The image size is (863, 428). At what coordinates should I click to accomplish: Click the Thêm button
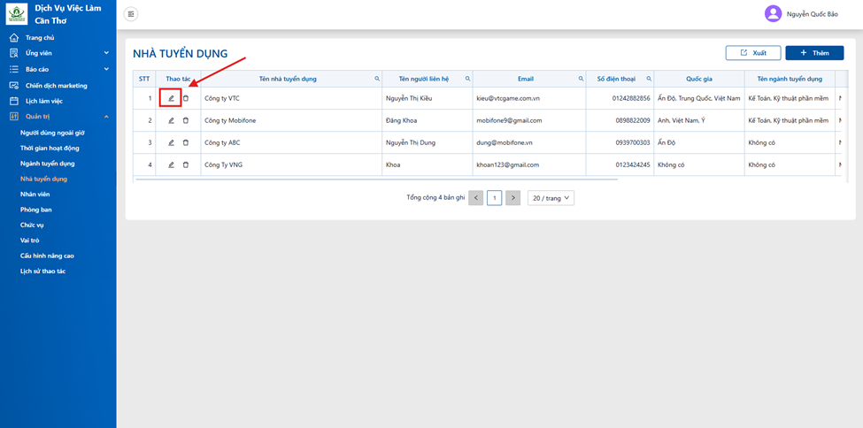click(x=814, y=53)
